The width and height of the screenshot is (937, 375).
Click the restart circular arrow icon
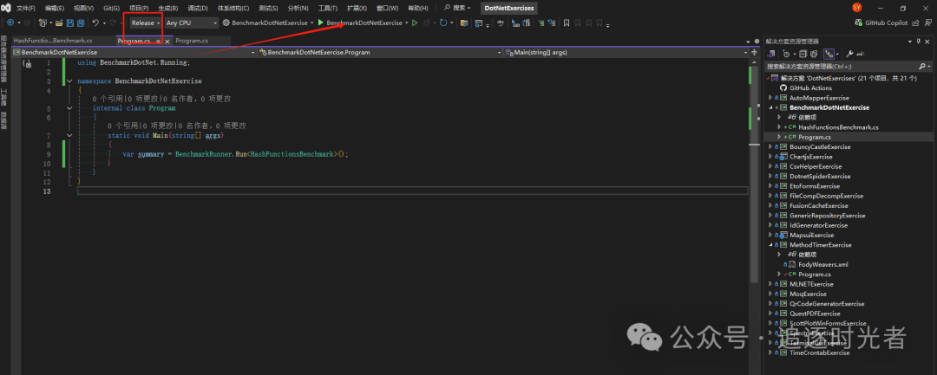click(442, 23)
